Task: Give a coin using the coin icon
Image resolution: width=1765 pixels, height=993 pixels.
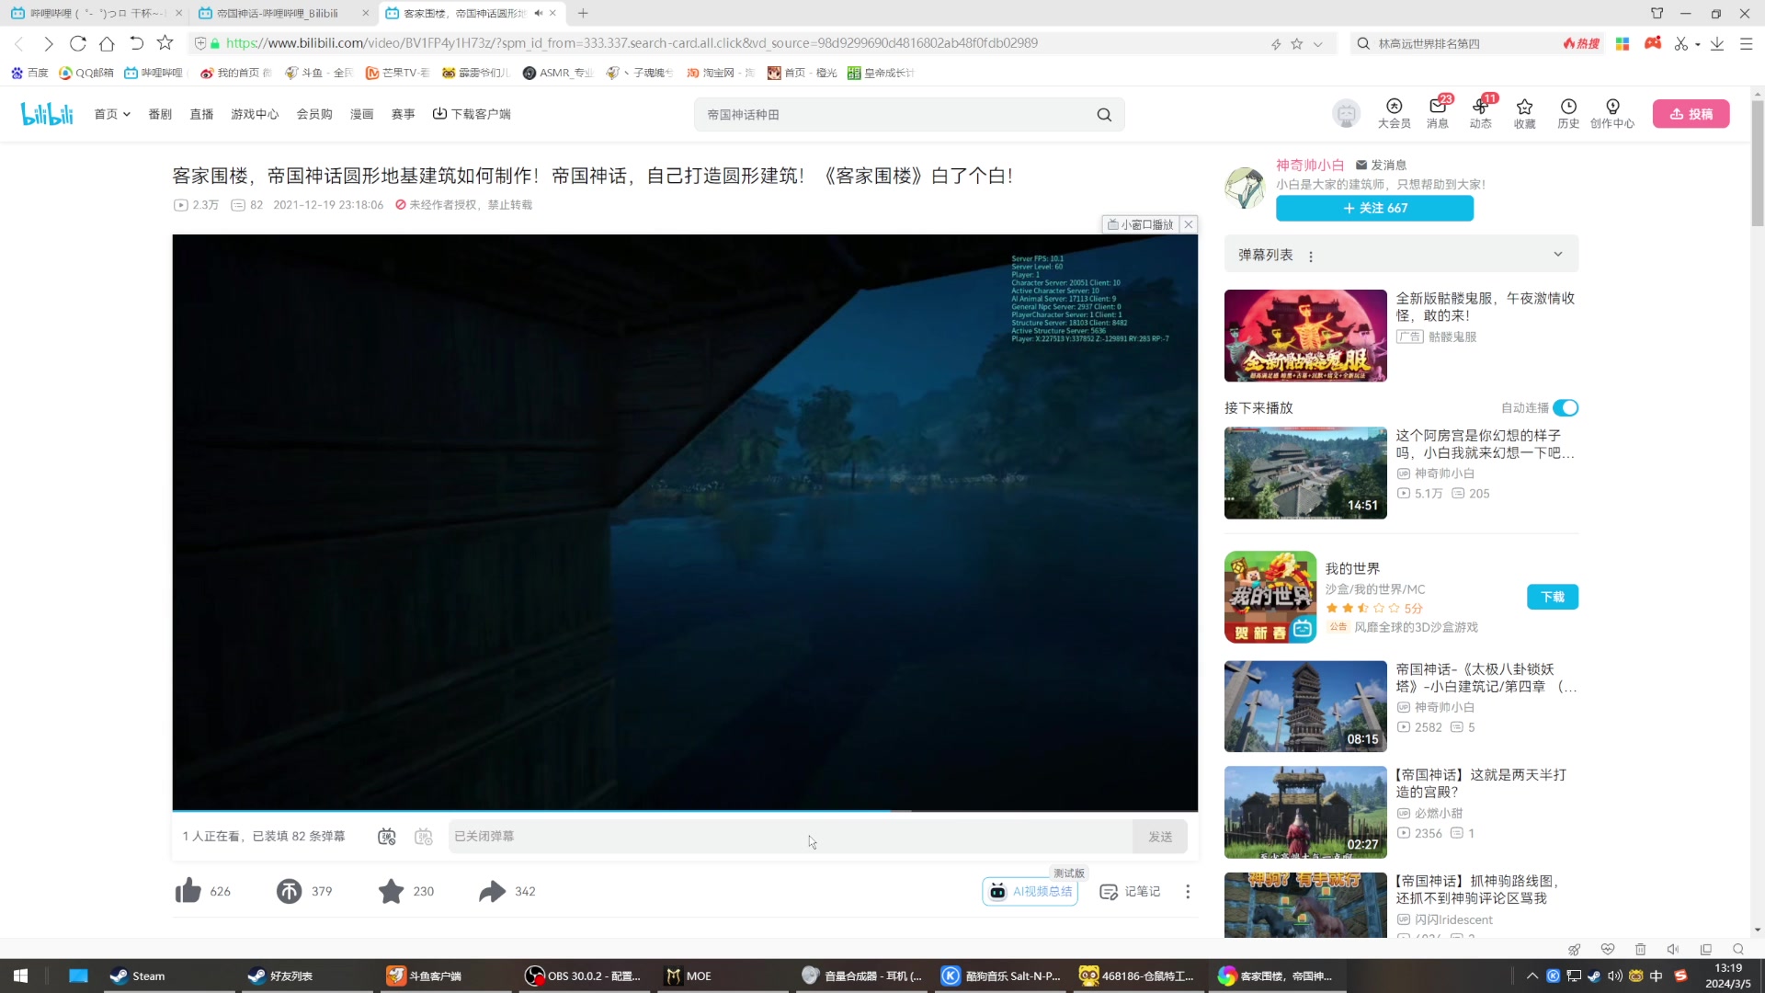Action: click(290, 890)
